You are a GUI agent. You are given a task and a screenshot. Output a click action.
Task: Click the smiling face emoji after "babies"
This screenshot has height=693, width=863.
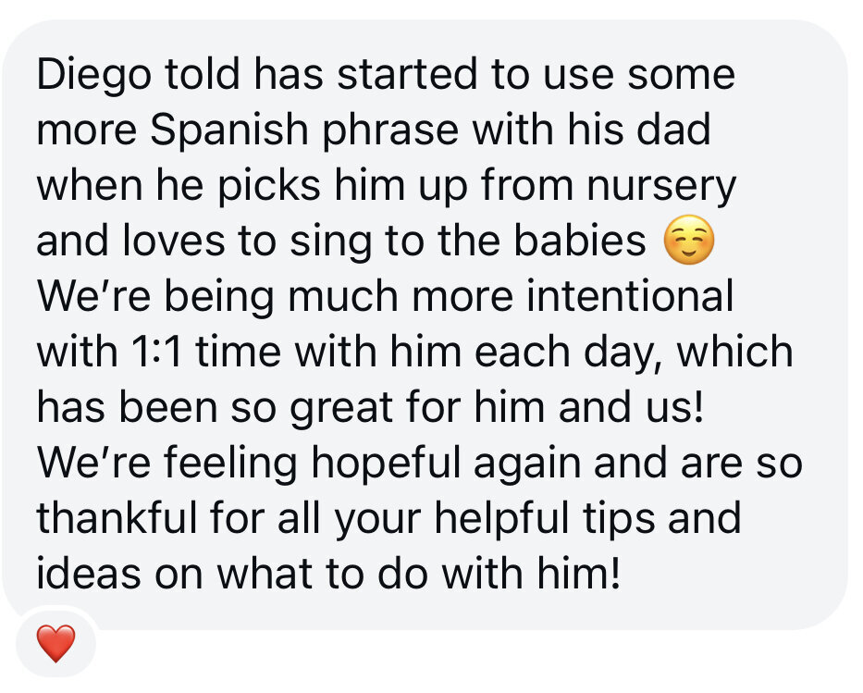click(689, 242)
